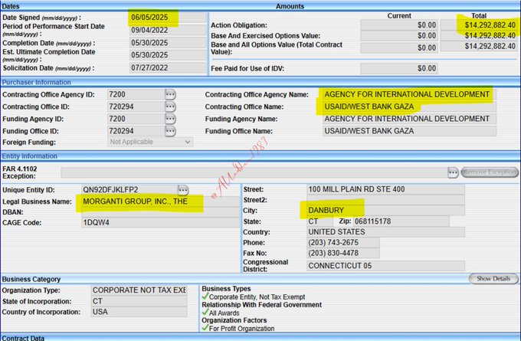Open lookup for Contracting Office Agency ID
Viewport: 521px width, 341px height.
tap(170, 94)
